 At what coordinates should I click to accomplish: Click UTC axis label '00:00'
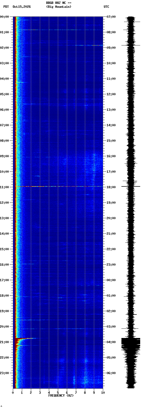[111, 280]
